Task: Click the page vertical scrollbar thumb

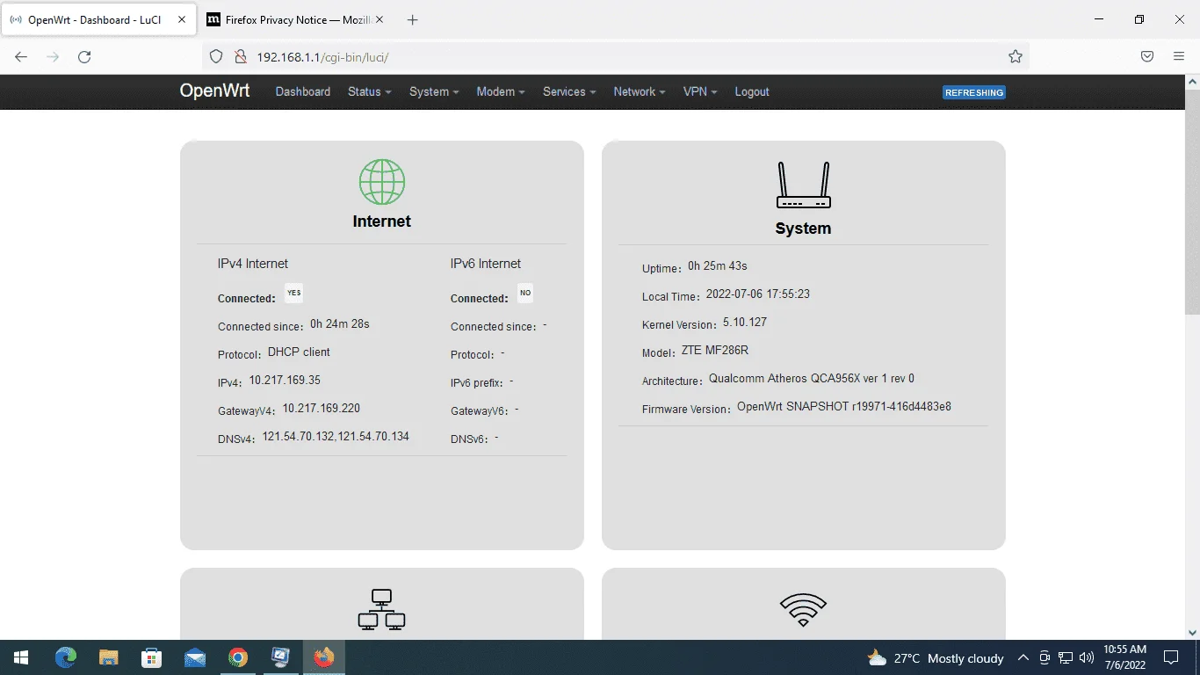Action: 1192,200
